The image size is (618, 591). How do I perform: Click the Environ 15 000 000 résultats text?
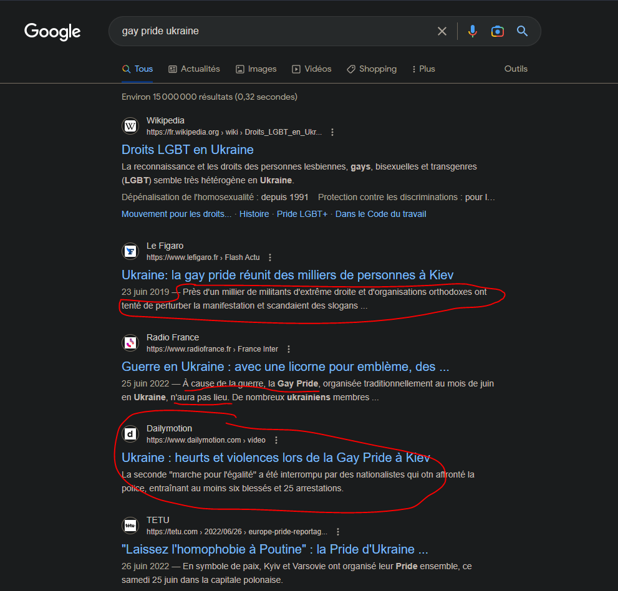[x=210, y=97]
